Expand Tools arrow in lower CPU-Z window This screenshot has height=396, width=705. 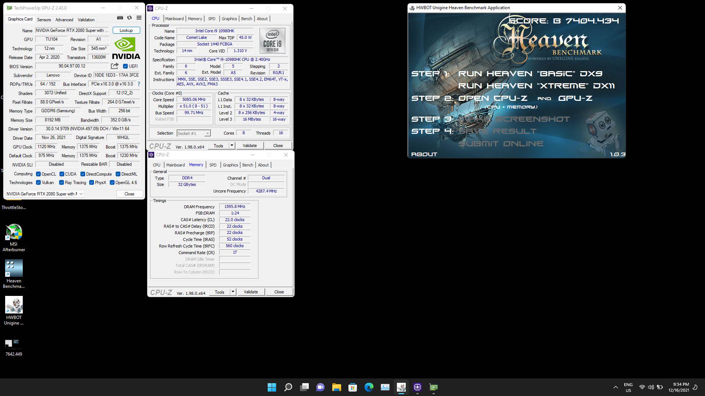(x=233, y=292)
